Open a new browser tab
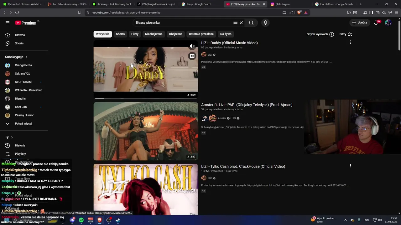 point(361,4)
